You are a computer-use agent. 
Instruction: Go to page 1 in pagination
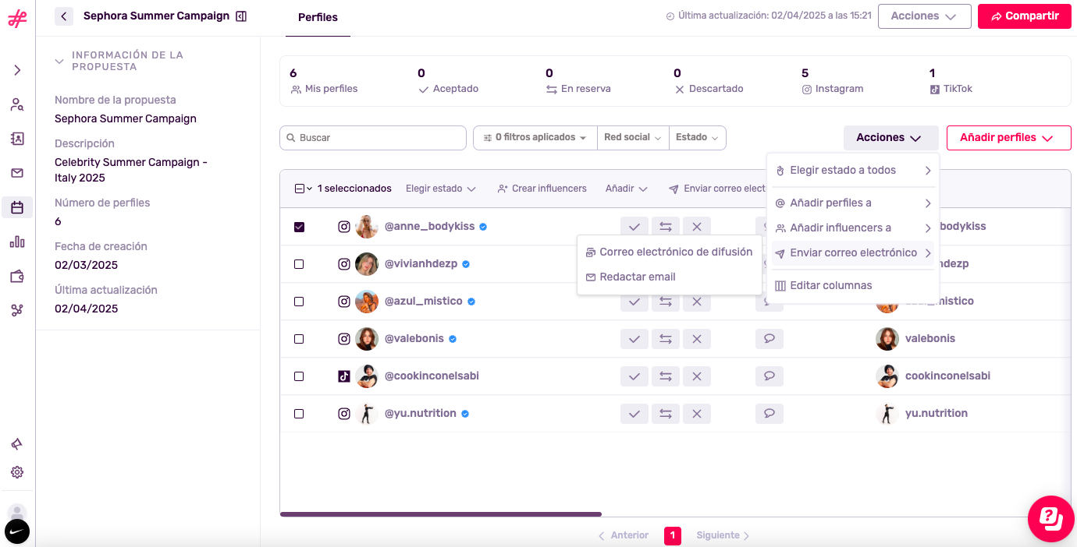tap(673, 535)
